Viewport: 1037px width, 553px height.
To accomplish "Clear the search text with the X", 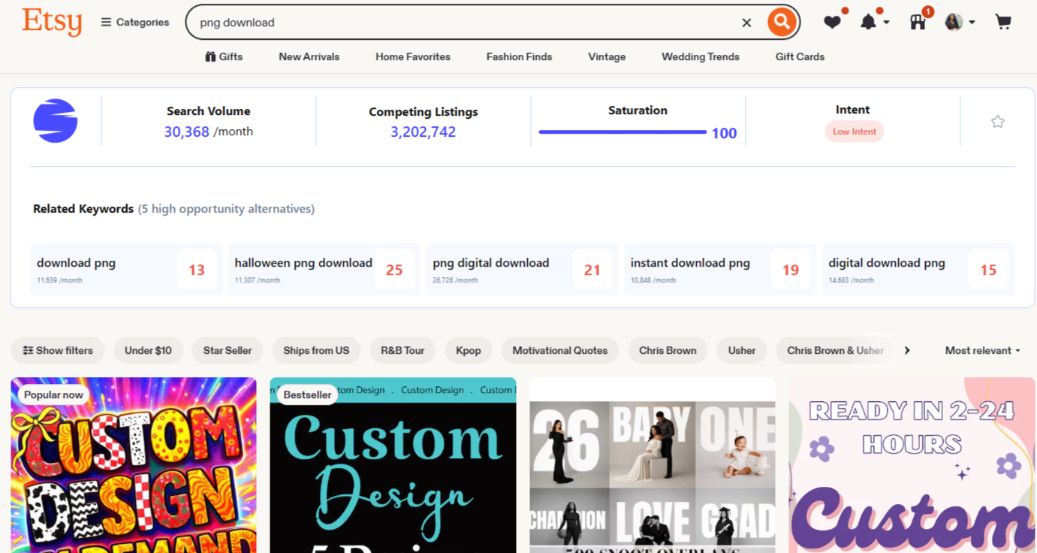I will click(x=746, y=23).
